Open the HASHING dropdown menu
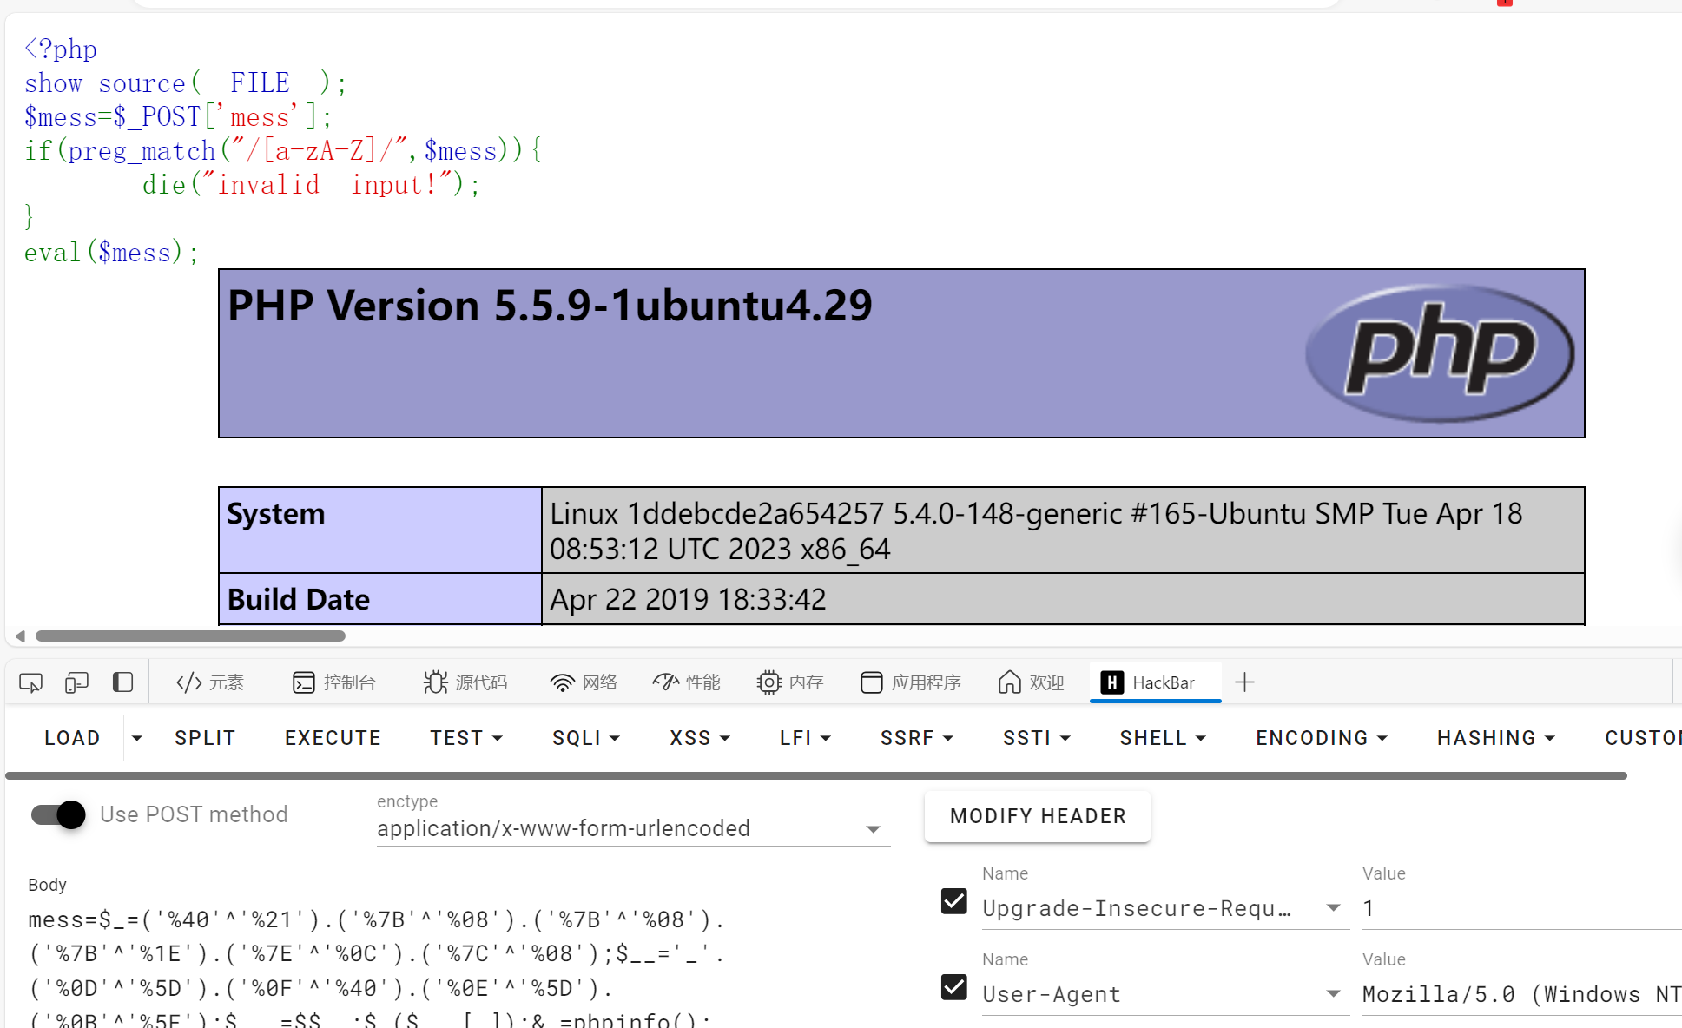Viewport: 1682px width, 1028px height. tap(1495, 738)
